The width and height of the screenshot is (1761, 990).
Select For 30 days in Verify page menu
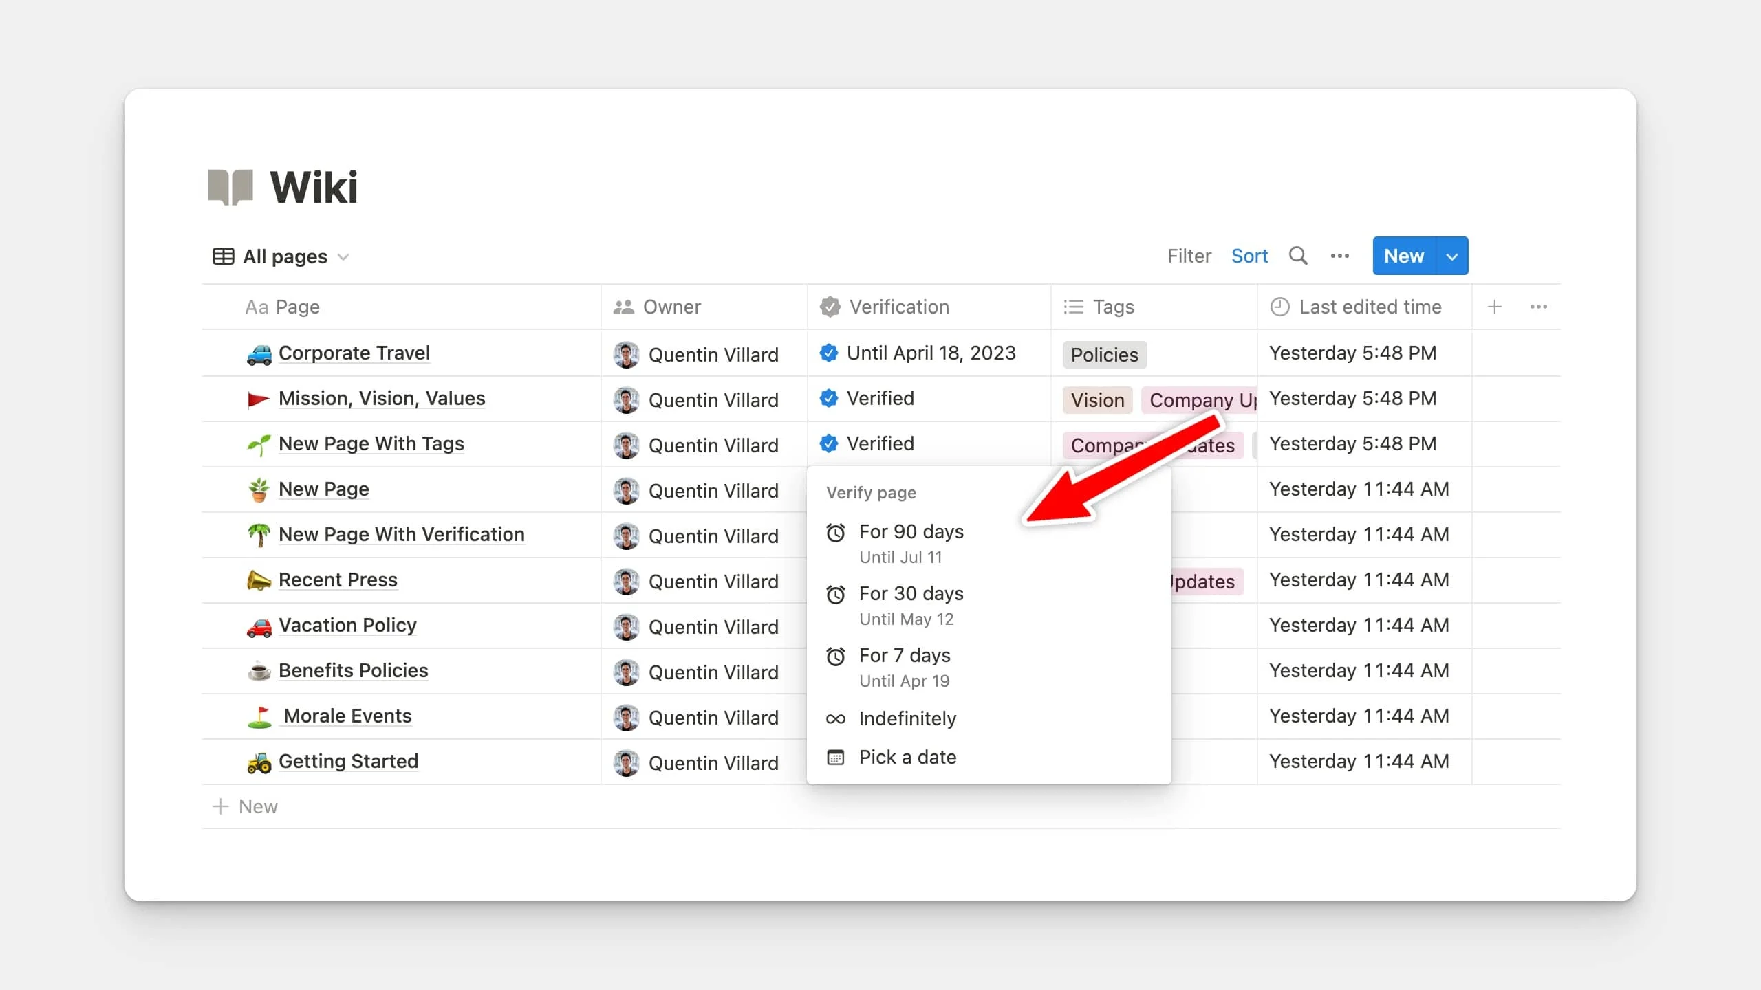[x=911, y=594]
